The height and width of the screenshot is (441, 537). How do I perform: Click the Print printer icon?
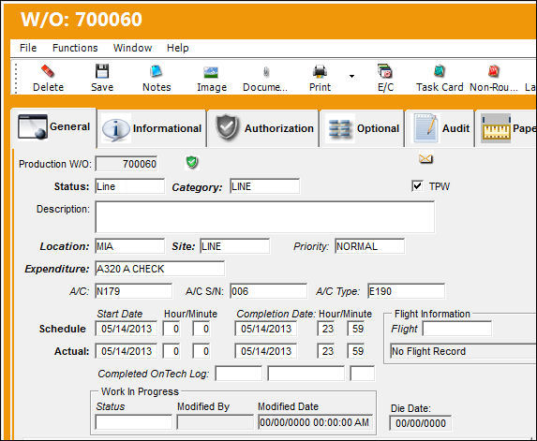point(320,71)
